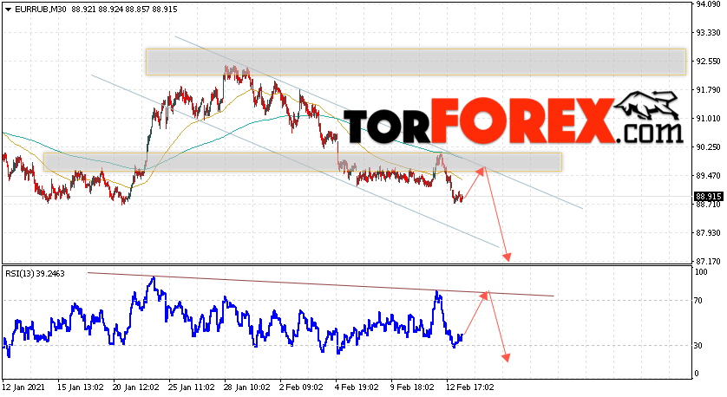Select the 93.330 price axis label

click(708, 33)
